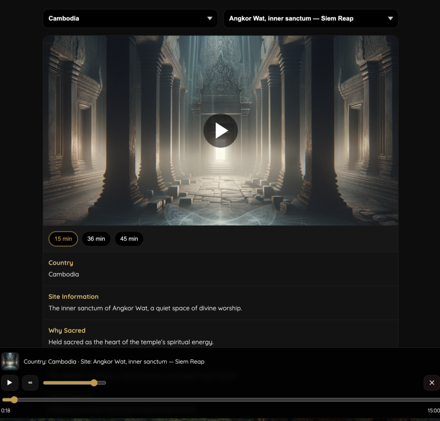440x421 pixels.
Task: Click the Angkor Wat thumbnail in the player bar
Action: click(10, 361)
